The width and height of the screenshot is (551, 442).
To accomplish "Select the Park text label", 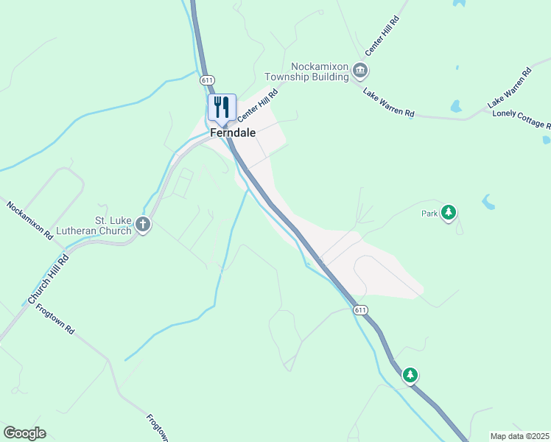I will pos(429,214).
